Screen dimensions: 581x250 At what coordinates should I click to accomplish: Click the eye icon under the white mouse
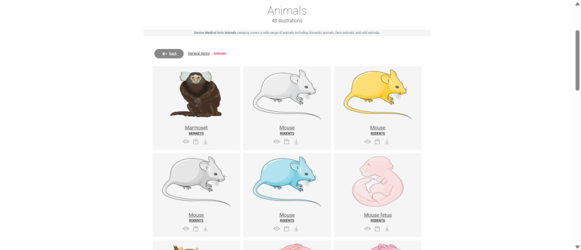277,141
